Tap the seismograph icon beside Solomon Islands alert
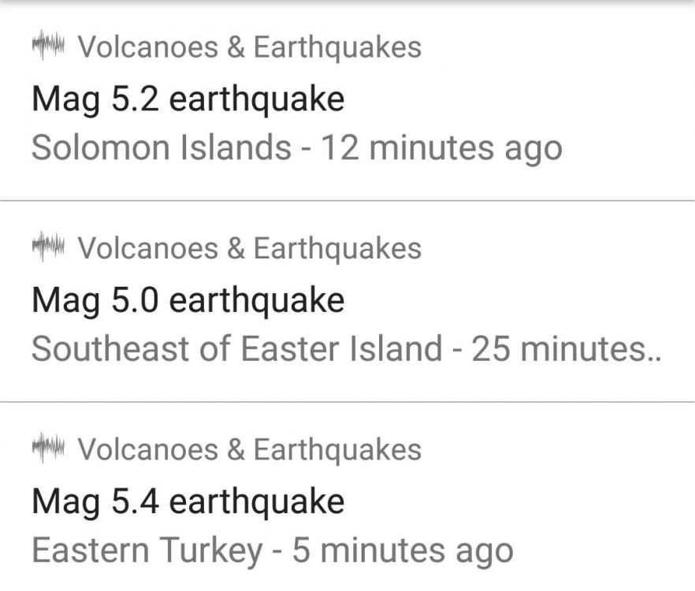The height and width of the screenshot is (591, 695). (47, 46)
